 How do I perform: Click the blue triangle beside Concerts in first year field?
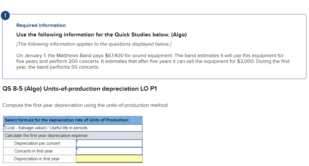[x=77, y=149]
